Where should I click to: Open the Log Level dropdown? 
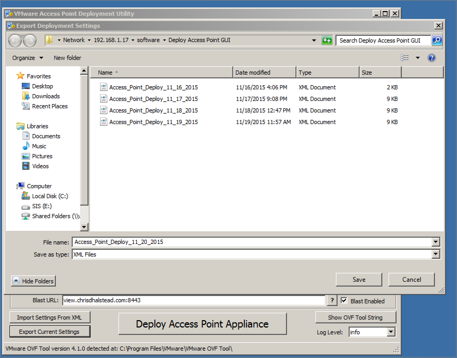tap(391, 332)
